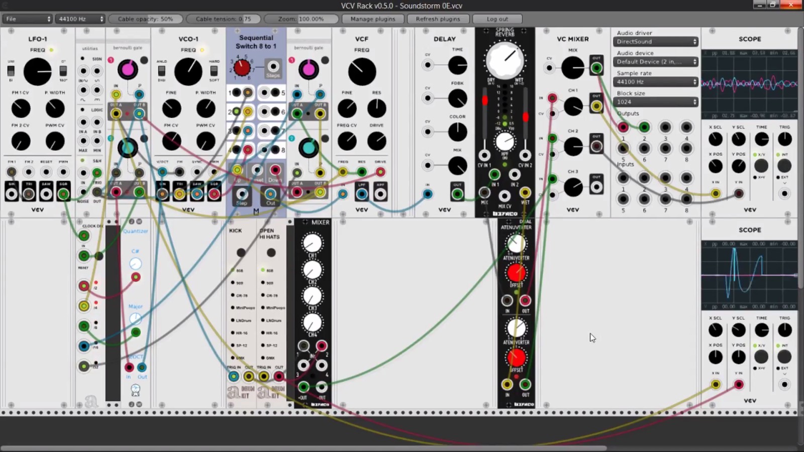Adjust the Cable tension slider
The image size is (804, 452).
pyautogui.click(x=223, y=19)
